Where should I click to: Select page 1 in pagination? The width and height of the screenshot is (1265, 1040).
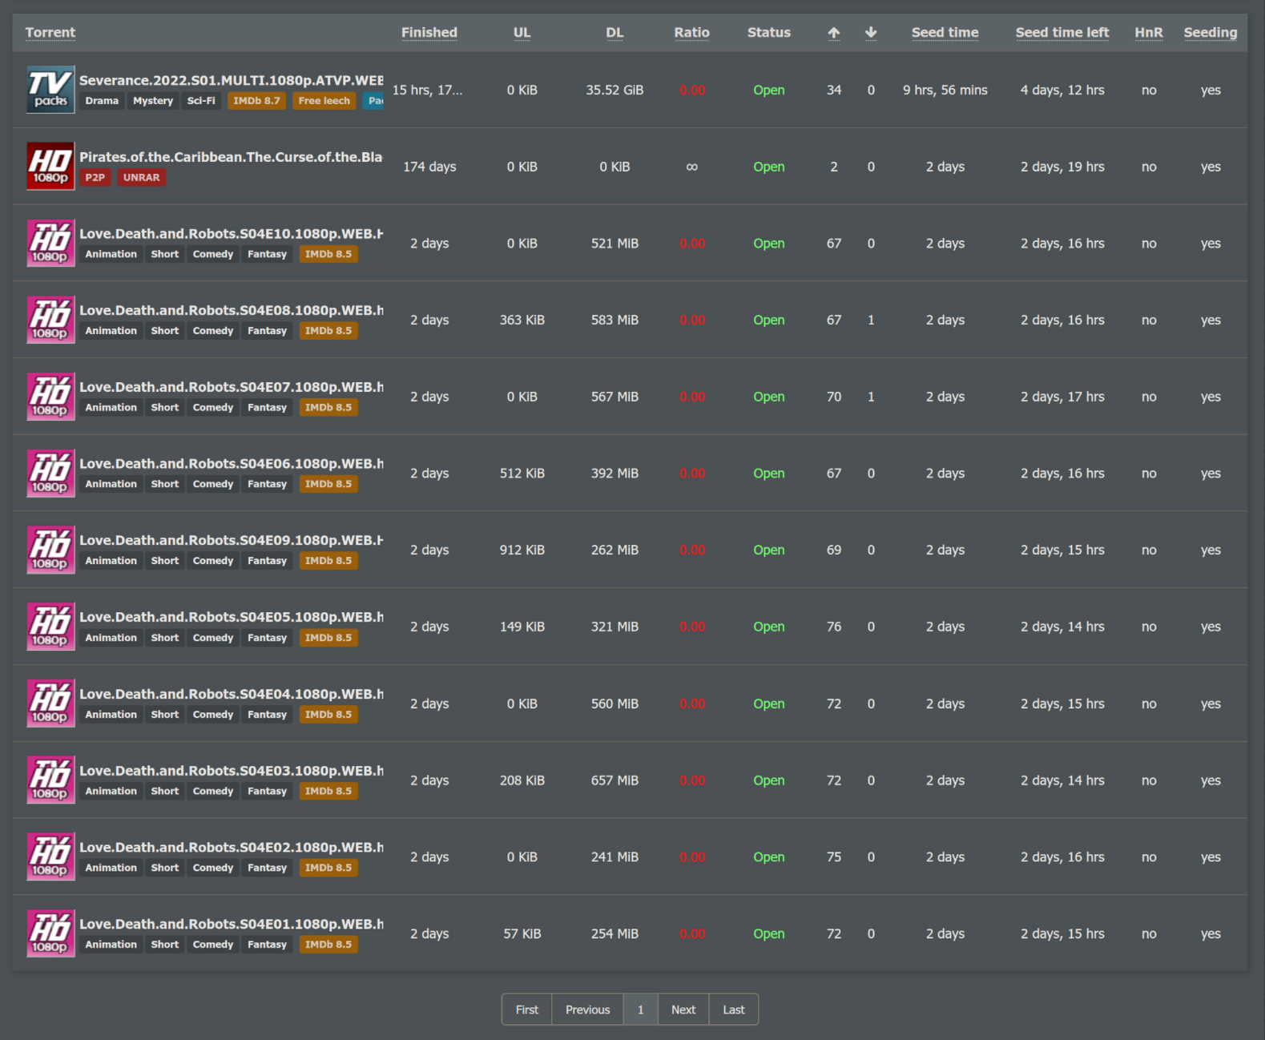click(x=640, y=1010)
